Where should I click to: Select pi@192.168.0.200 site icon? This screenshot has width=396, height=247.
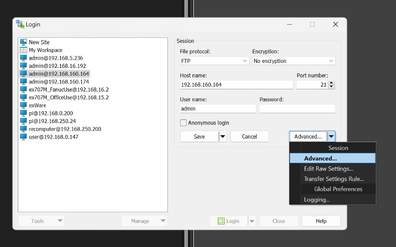23,113
